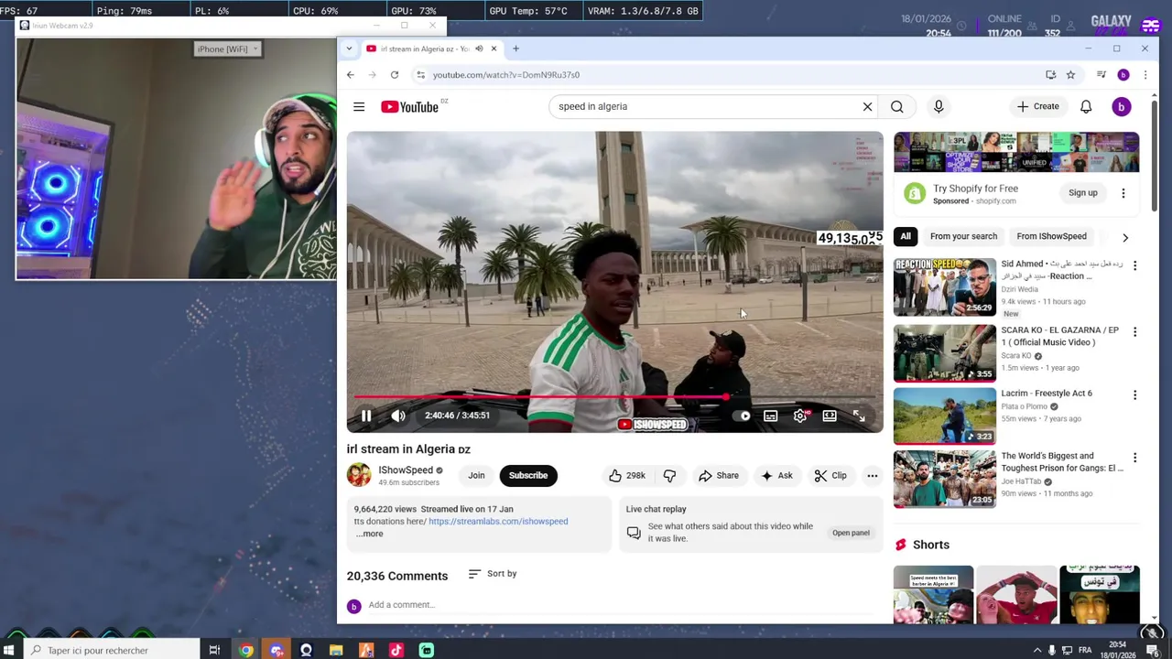Toggle autoplay switch in the player
This screenshot has width=1172, height=659.
tap(743, 416)
